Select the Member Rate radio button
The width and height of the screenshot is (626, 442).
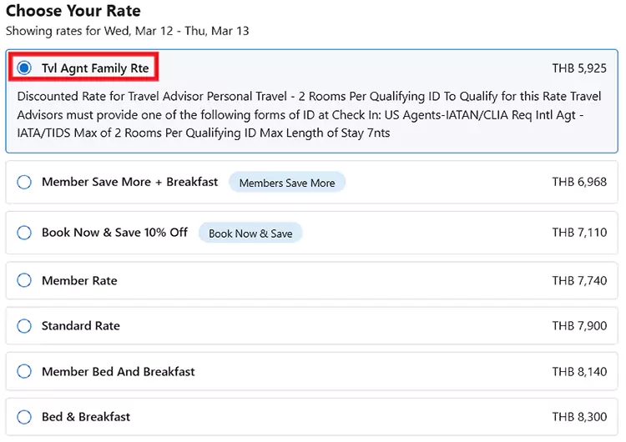(24, 281)
